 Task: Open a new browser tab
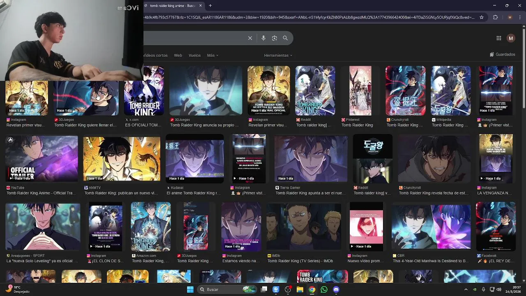pyautogui.click(x=210, y=6)
